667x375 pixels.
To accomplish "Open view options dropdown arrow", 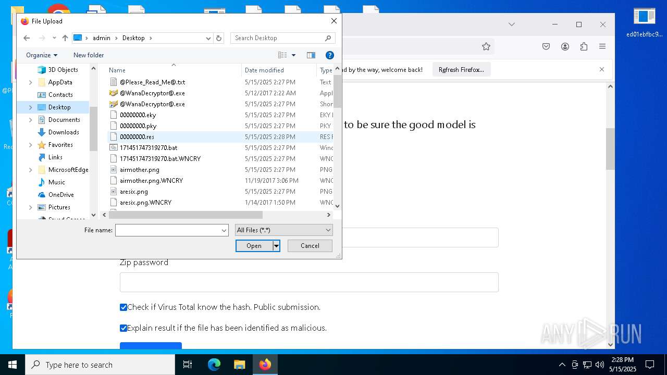I will (x=293, y=55).
